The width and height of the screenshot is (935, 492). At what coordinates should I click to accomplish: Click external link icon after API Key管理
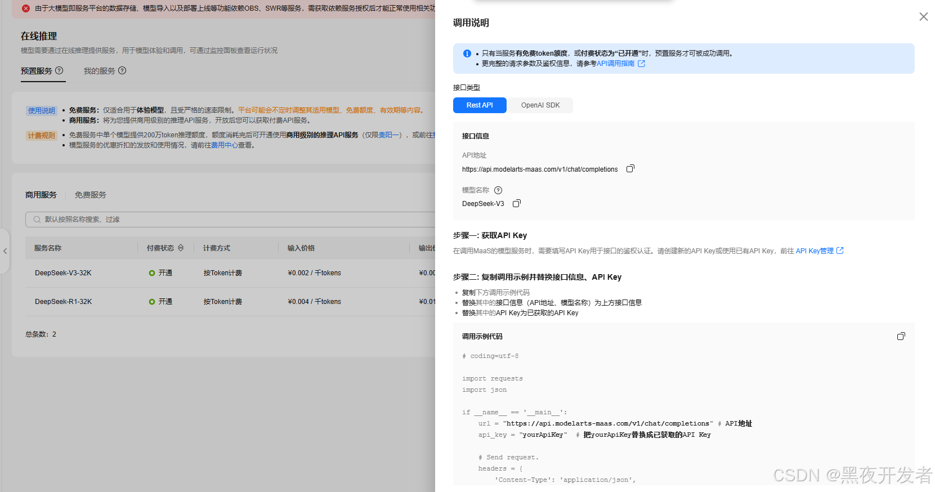(840, 251)
